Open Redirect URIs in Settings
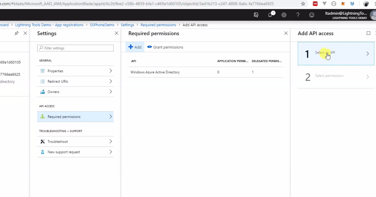Viewport: 376px width, 197px height. (x=75, y=81)
